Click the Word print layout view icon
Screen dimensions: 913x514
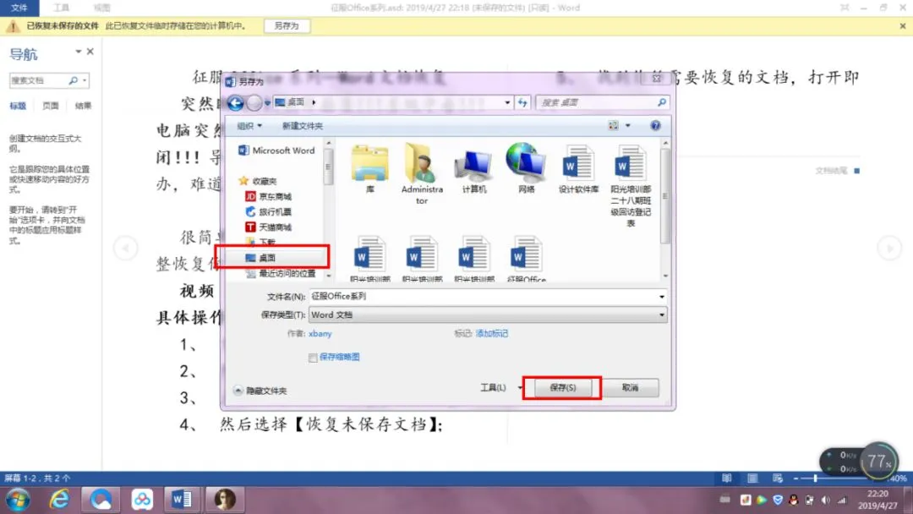tap(752, 478)
